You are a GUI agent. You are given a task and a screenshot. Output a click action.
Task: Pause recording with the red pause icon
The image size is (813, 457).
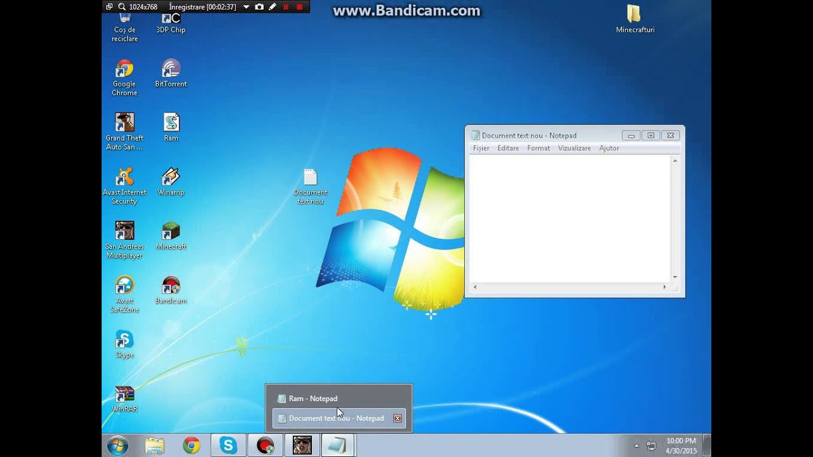[286, 7]
